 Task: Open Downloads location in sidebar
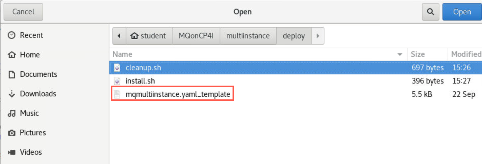coord(32,94)
